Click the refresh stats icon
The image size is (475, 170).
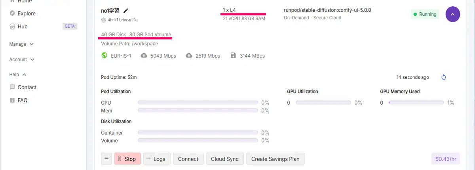tap(444, 77)
